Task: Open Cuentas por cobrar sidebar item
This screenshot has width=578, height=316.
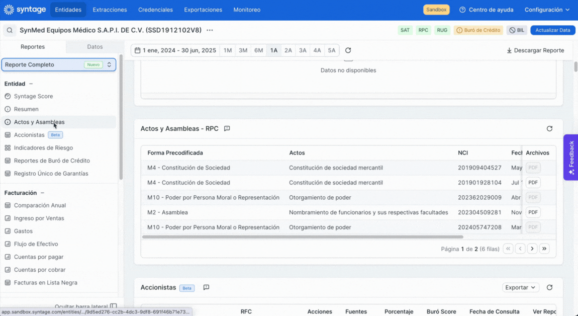Action: tap(58, 270)
